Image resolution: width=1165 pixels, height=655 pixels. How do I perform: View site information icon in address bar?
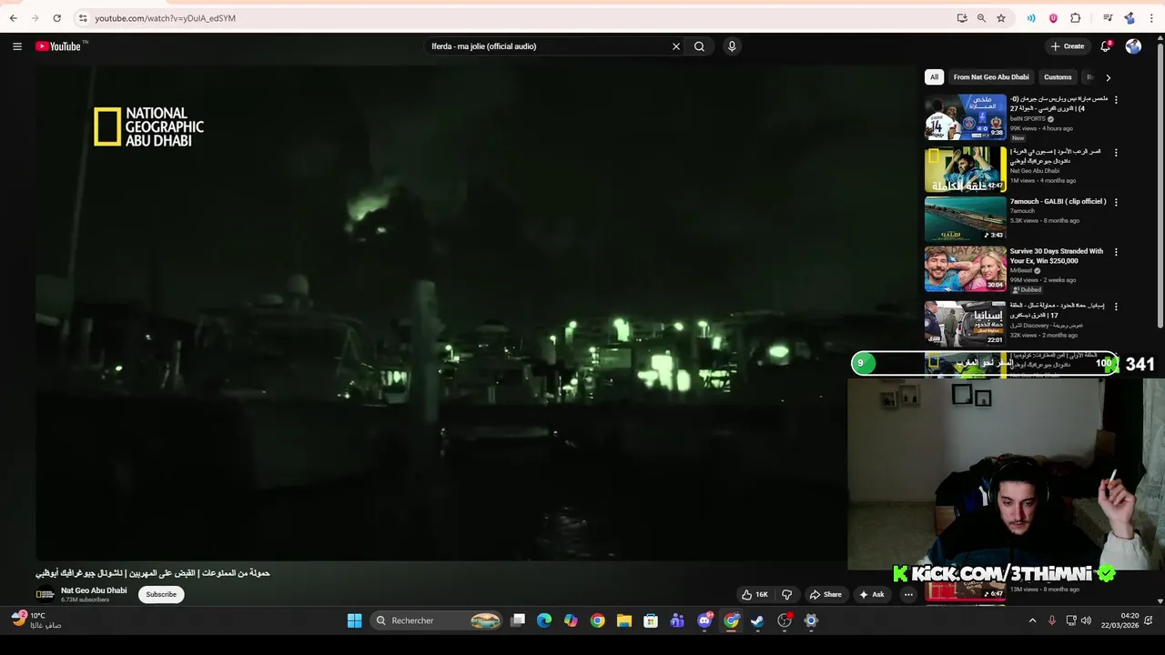83,18
